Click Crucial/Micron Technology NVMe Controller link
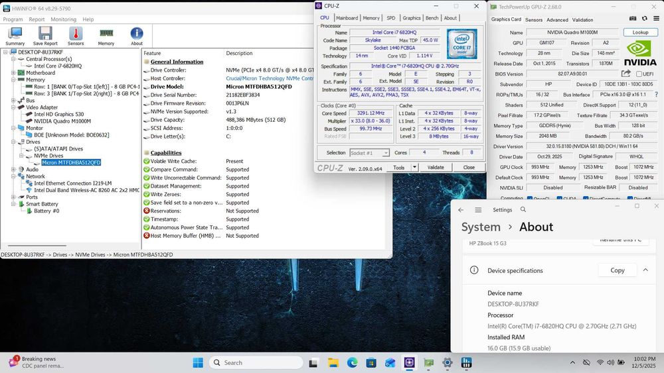The height and width of the screenshot is (373, 664). pyautogui.click(x=270, y=78)
